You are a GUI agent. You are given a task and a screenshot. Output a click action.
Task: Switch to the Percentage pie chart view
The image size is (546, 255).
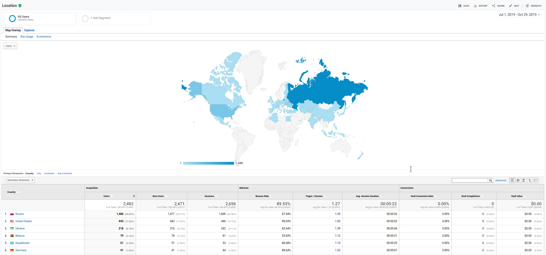pyautogui.click(x=518, y=181)
